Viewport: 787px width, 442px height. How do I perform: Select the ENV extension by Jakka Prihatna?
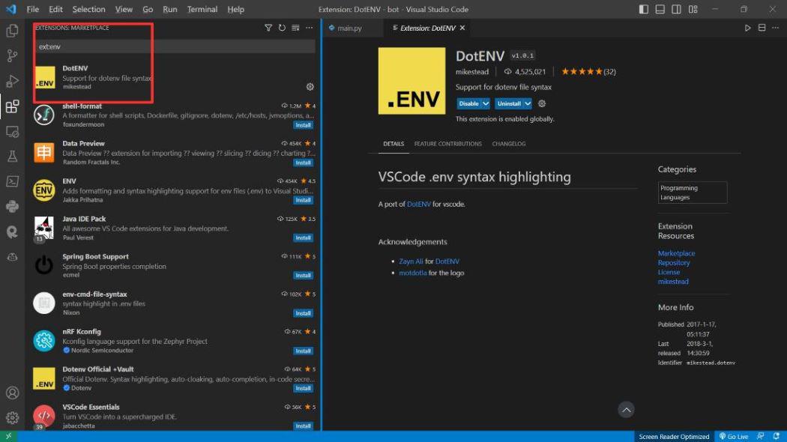pos(174,190)
